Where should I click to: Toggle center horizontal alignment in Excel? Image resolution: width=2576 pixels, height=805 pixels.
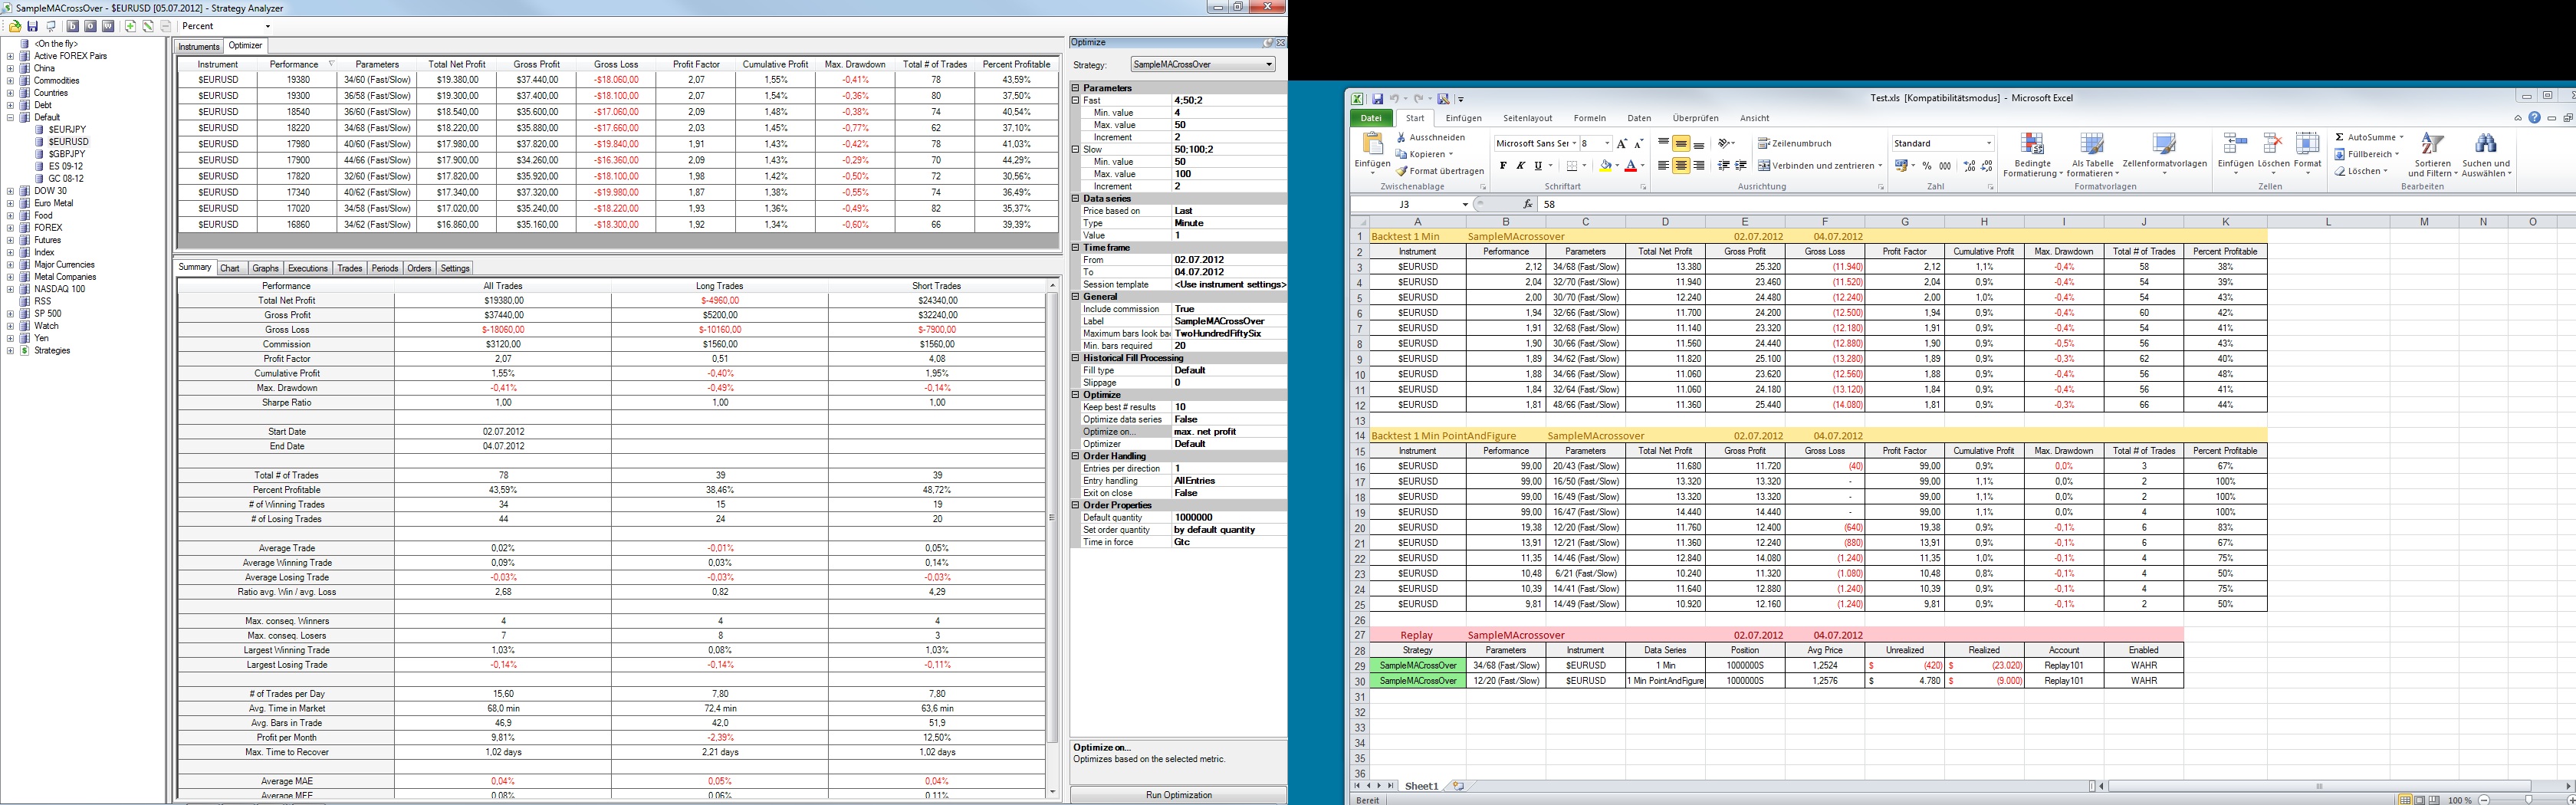(1681, 166)
